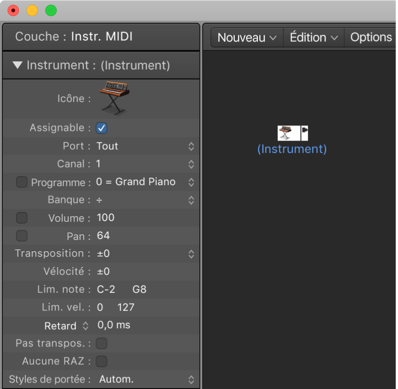This screenshot has height=389, width=398.
Task: Check the Pas transpos. checkbox
Action: click(x=101, y=343)
